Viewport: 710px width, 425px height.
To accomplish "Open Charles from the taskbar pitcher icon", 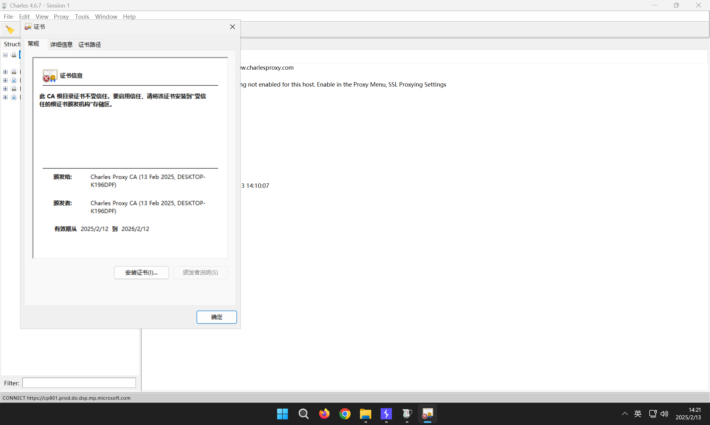I will 407,414.
